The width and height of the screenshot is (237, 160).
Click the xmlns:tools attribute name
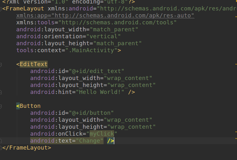(x=35, y=22)
